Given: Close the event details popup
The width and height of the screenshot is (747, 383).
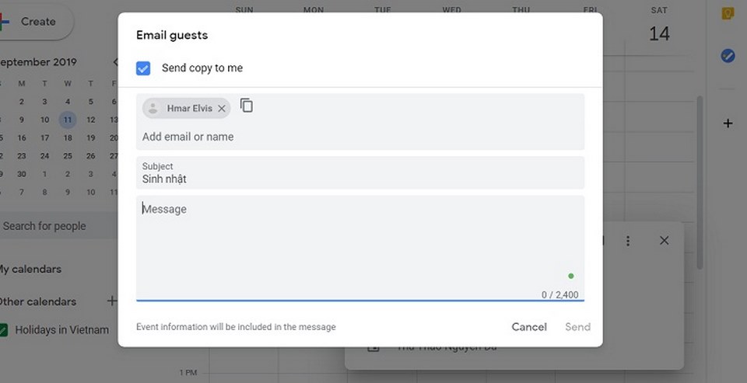Looking at the screenshot, I should tap(664, 241).
